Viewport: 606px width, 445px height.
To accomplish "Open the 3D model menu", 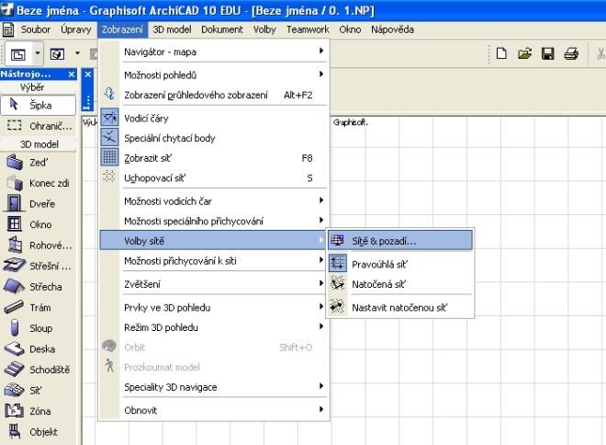I will click(172, 29).
